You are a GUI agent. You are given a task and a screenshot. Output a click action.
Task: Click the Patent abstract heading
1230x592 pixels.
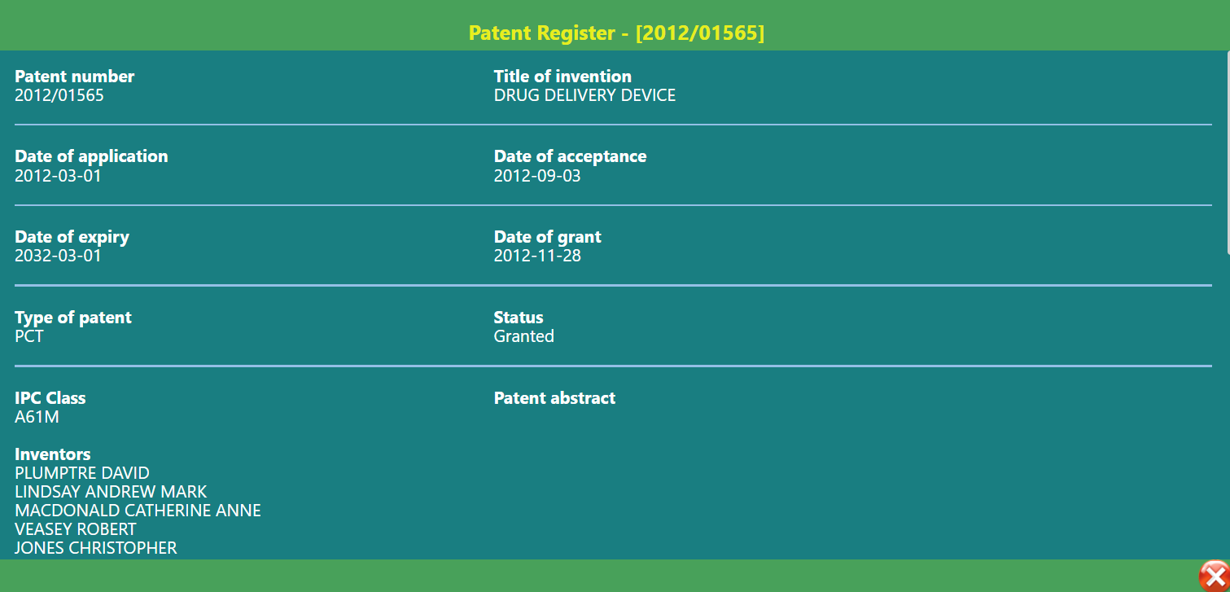554,397
